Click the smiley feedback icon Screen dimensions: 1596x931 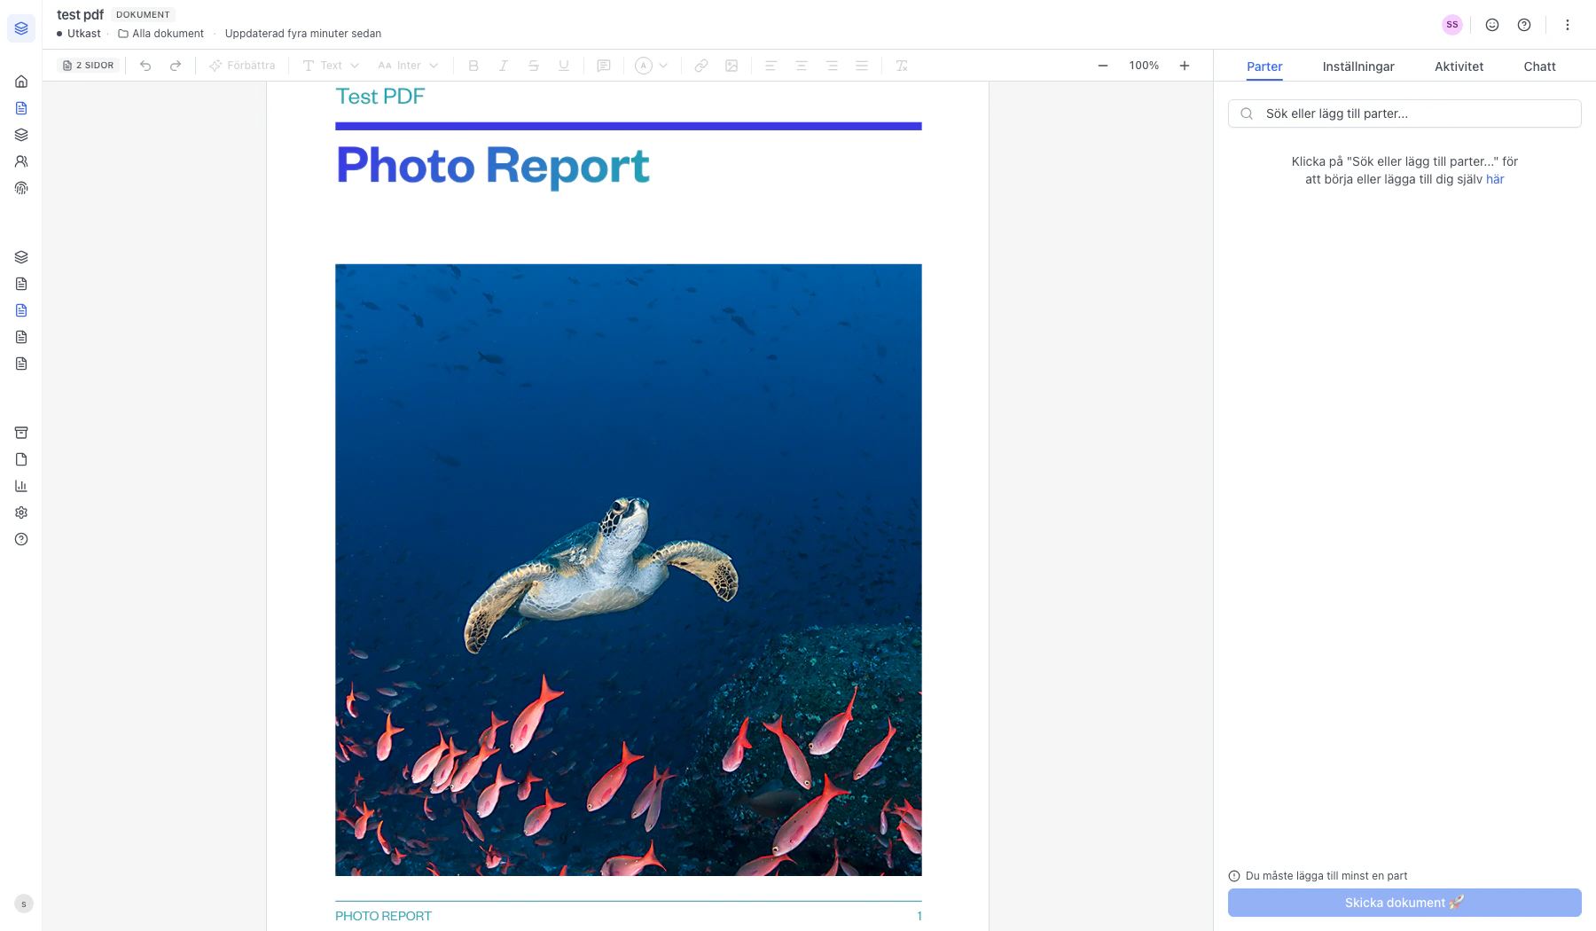1492,25
